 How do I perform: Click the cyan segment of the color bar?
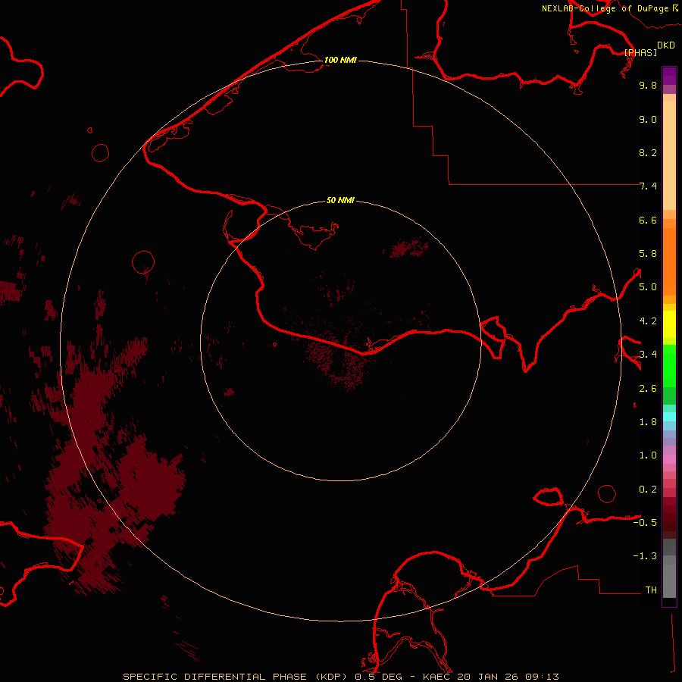click(669, 416)
